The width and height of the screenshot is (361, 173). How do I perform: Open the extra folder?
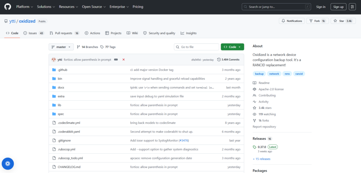point(61,96)
